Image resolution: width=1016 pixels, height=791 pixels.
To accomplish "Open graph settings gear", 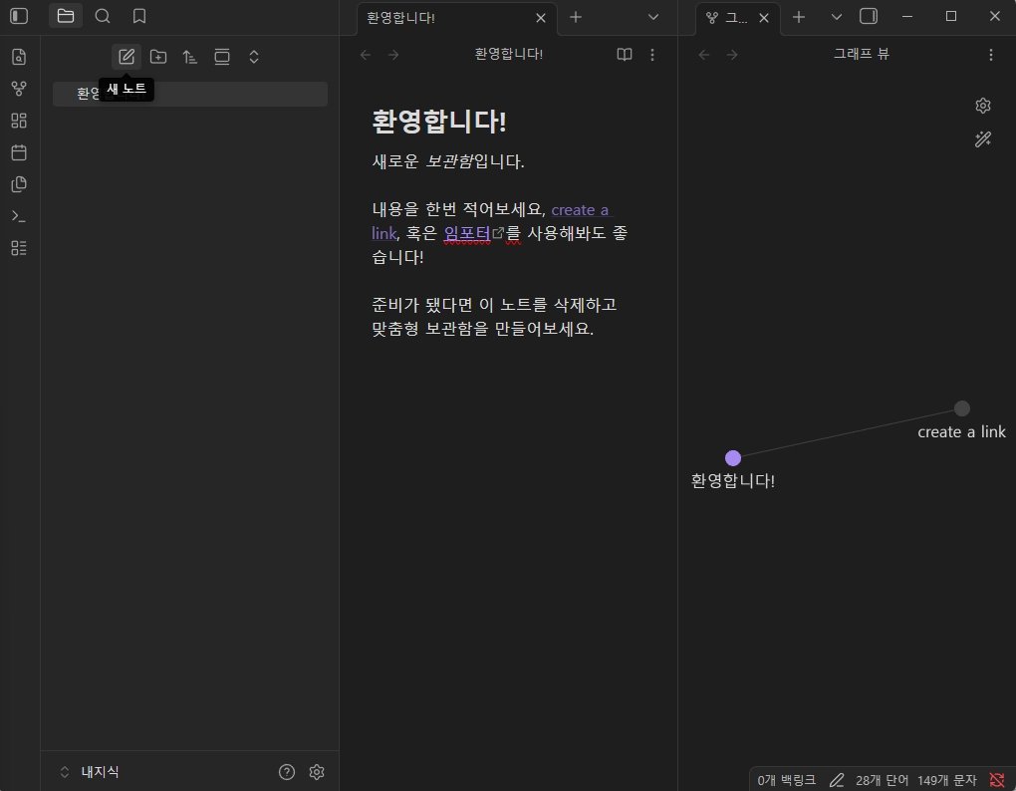I will [x=983, y=106].
